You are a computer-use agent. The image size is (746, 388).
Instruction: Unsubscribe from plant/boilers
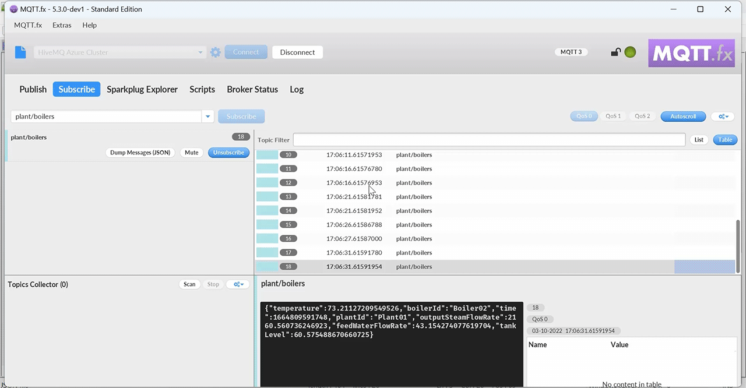[x=228, y=153]
